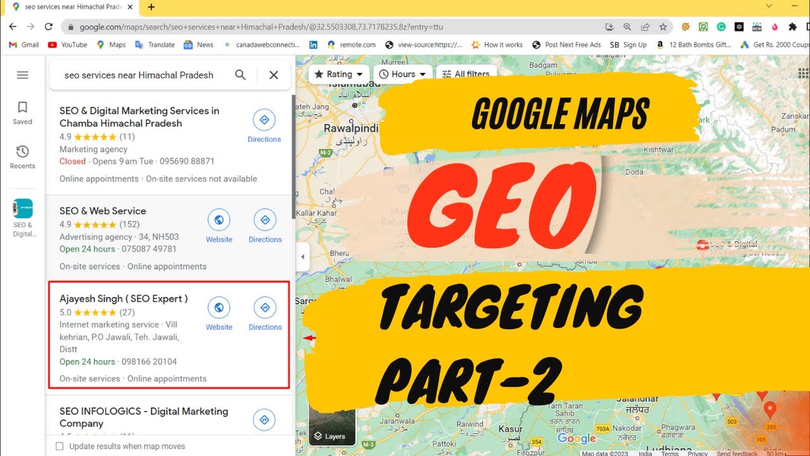
Task: Go back with the browser back arrow
Action: pyautogui.click(x=13, y=27)
